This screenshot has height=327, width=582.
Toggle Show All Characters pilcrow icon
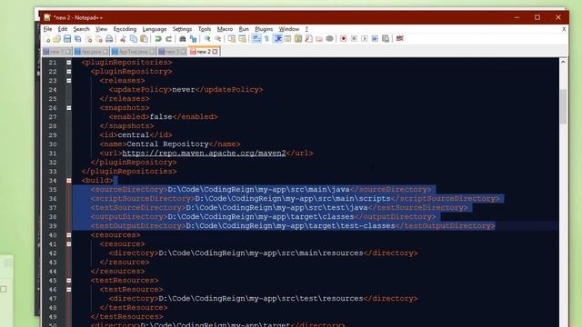point(266,39)
